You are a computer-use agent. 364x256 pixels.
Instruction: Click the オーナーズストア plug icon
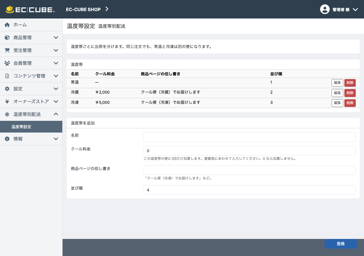coord(7,102)
